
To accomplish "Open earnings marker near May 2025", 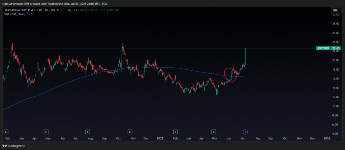I will 213,132.
